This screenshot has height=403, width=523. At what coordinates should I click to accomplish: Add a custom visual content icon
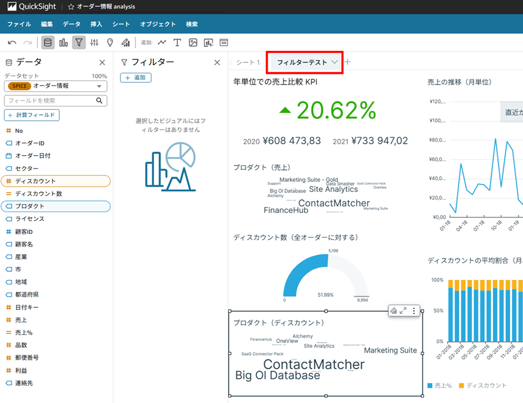coord(208,43)
